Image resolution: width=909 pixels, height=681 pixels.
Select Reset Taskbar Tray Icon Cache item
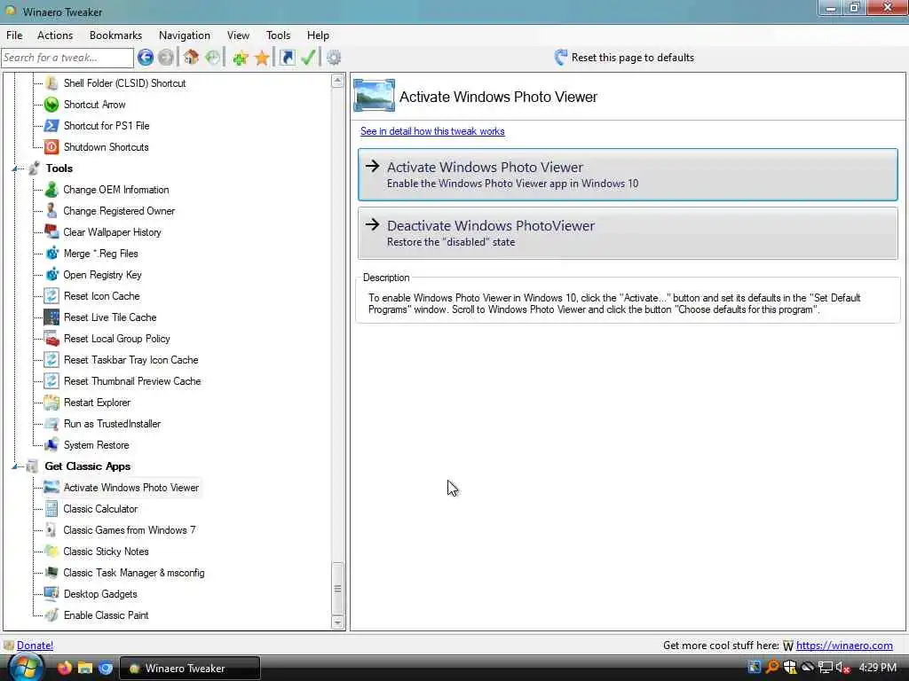tap(131, 360)
